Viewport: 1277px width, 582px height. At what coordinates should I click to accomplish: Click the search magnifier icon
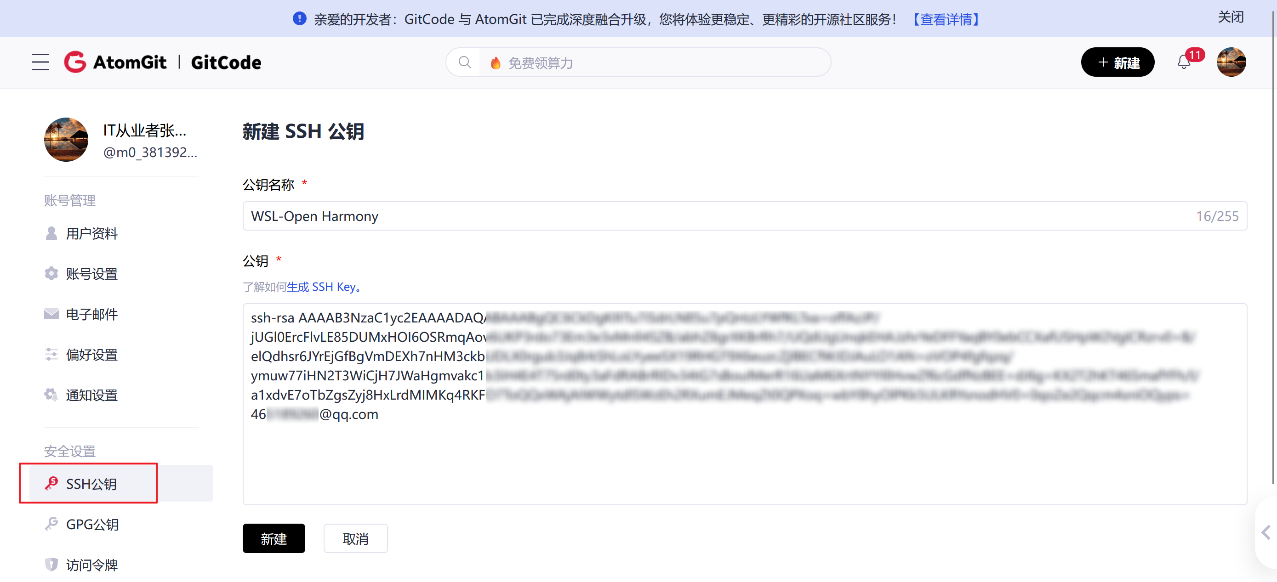464,62
